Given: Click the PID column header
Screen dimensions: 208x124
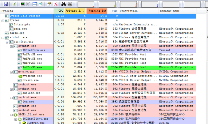Looking at the screenshot, I should pos(114,11).
